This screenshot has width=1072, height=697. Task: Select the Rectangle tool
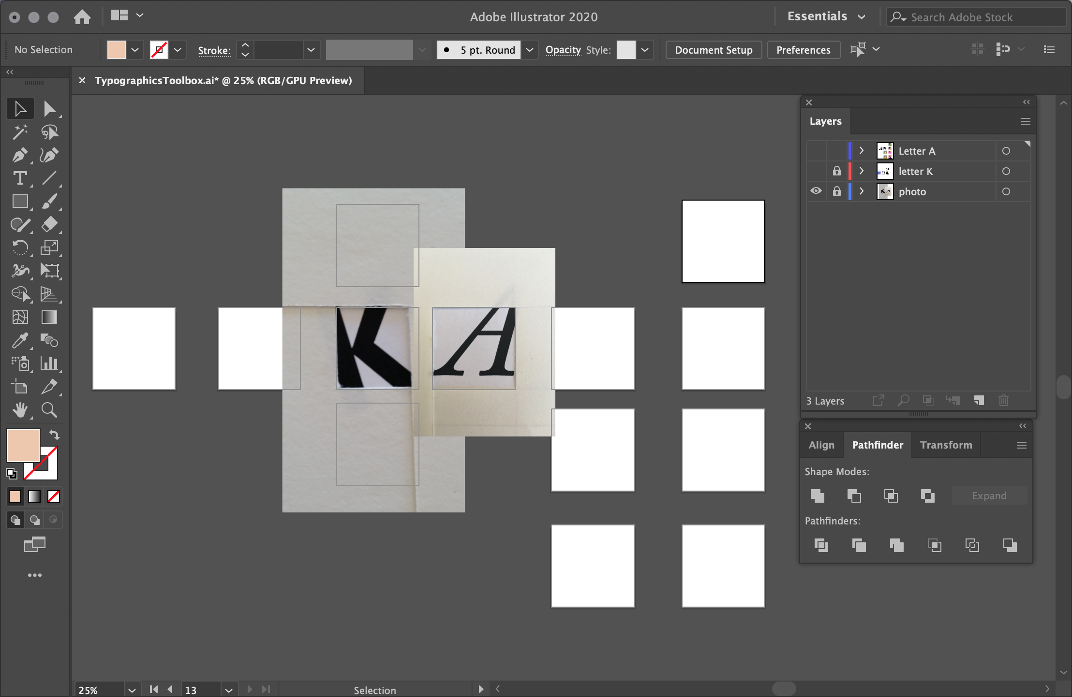pyautogui.click(x=20, y=202)
